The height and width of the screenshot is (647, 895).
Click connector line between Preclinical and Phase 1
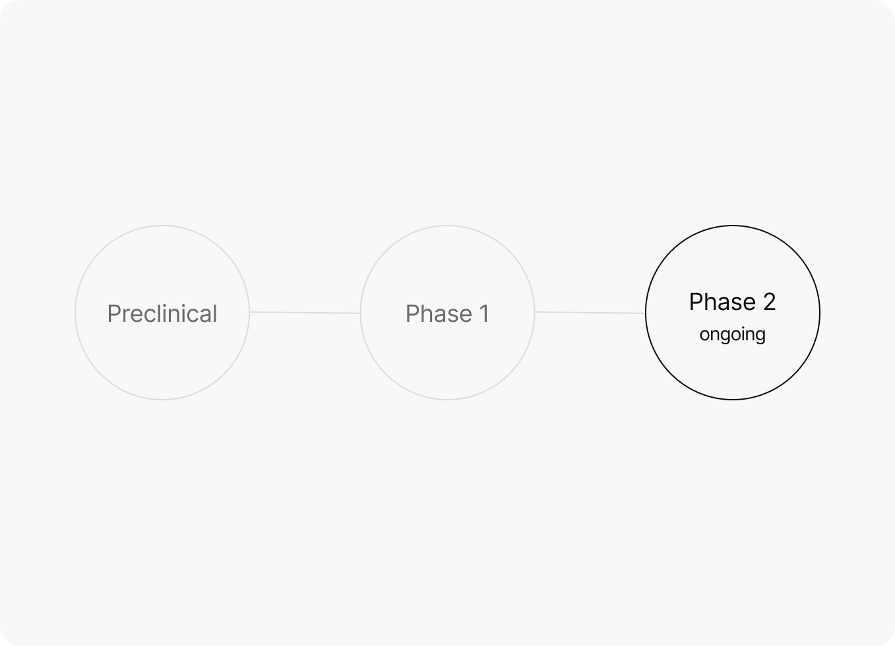pos(305,313)
